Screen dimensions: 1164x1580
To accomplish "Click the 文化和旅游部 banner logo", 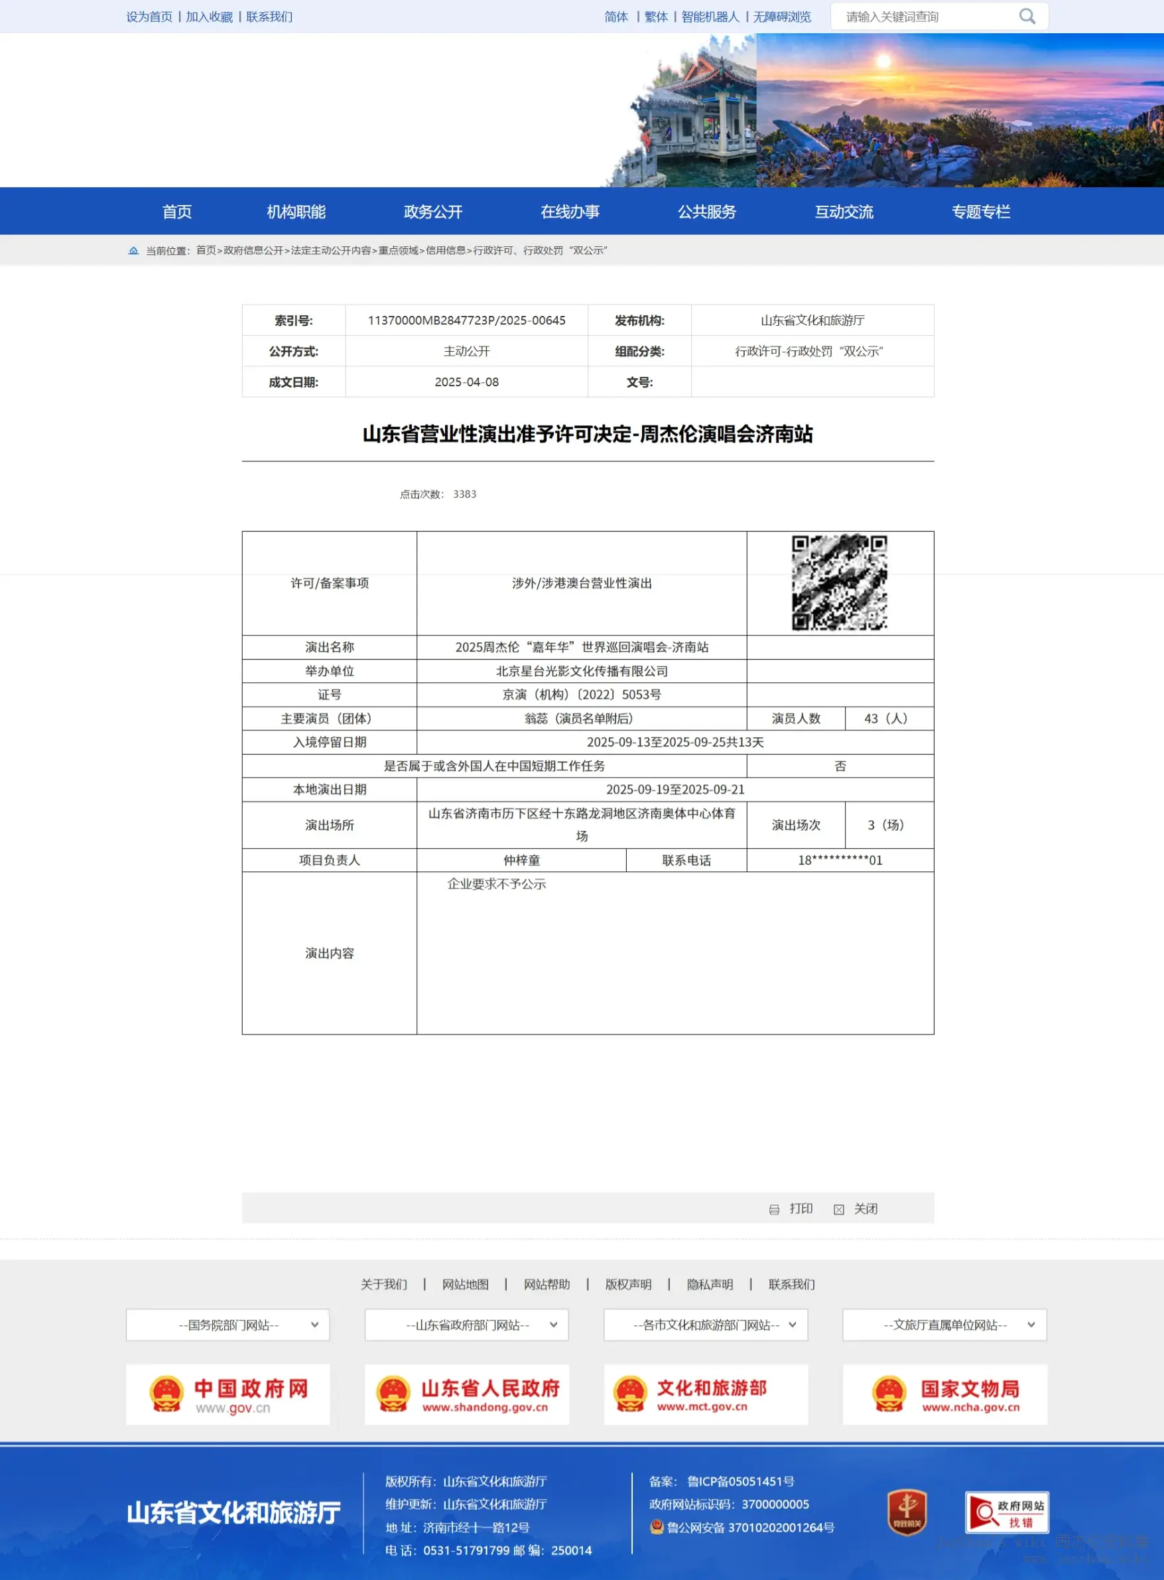I will [705, 1394].
